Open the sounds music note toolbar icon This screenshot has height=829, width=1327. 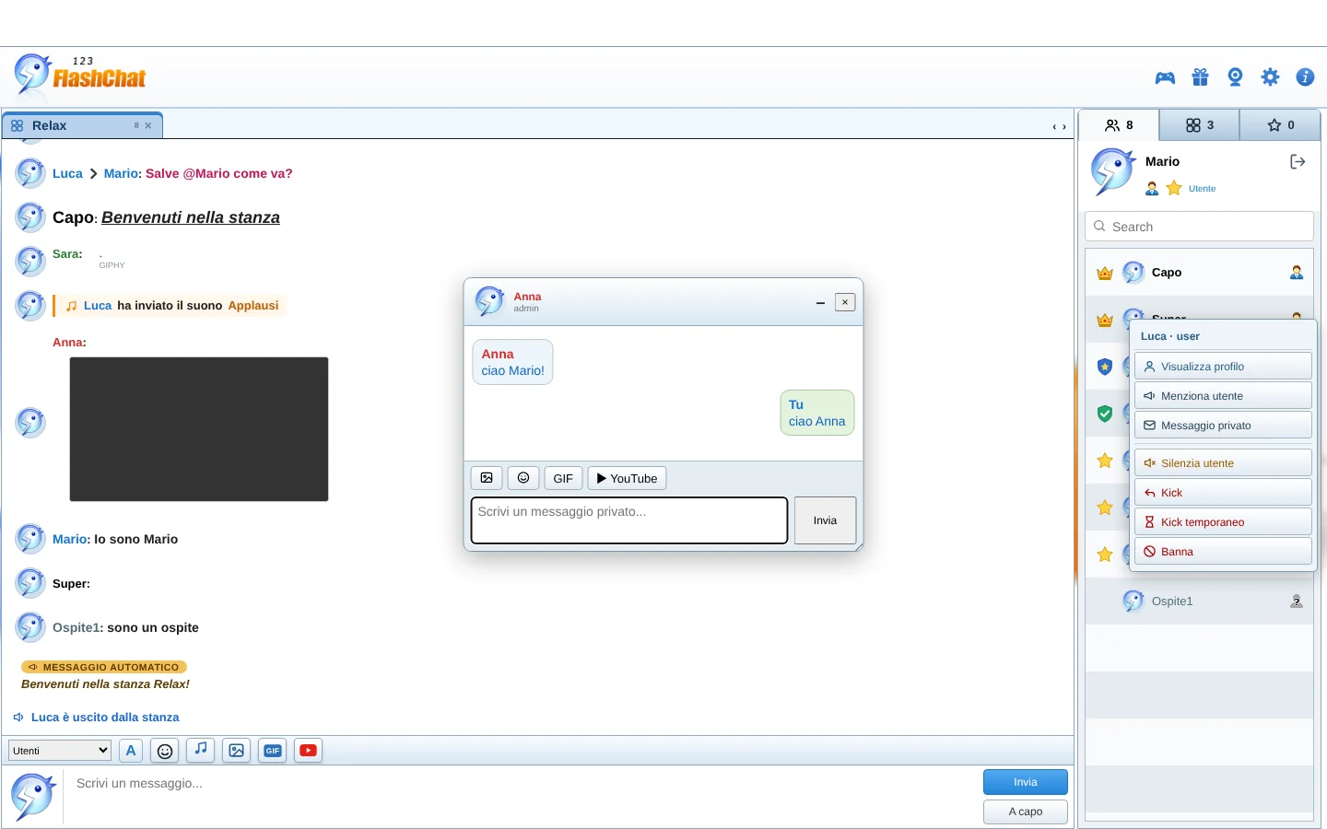(201, 750)
